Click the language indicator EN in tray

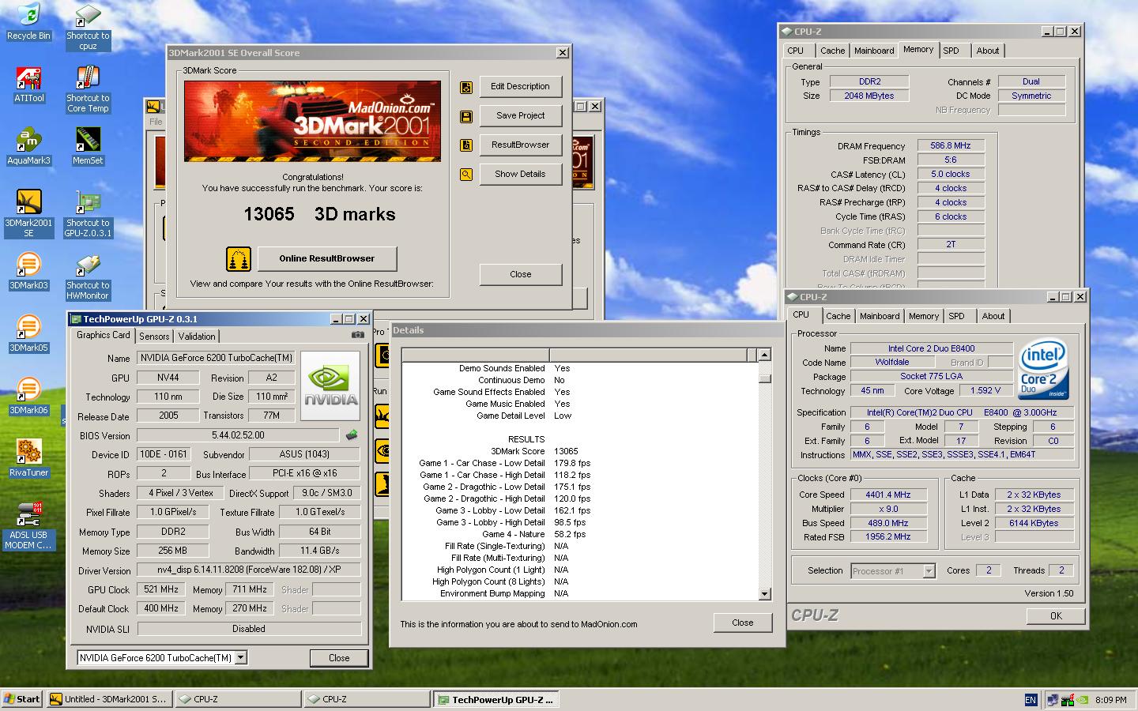point(1031,700)
